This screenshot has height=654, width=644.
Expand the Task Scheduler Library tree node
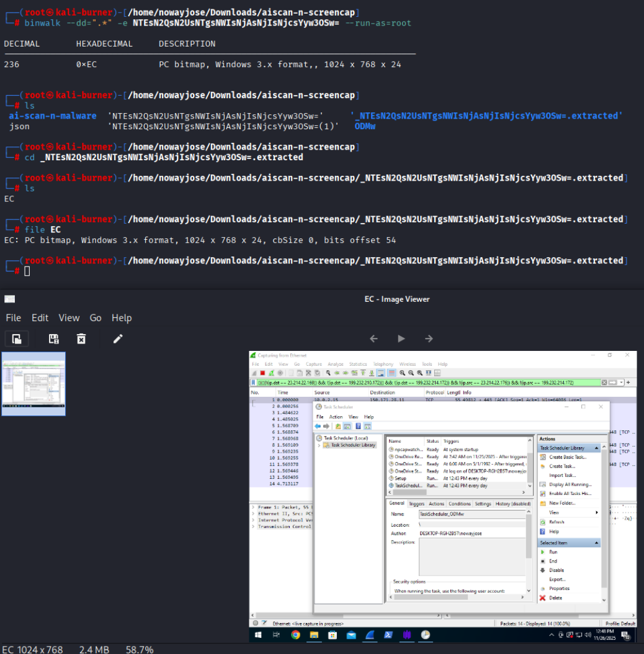pos(320,445)
